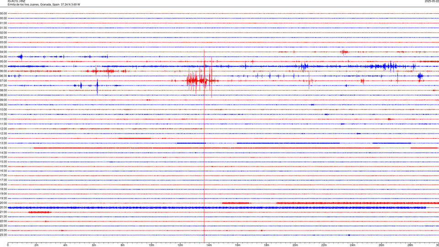
Task: Click the '13:00' time label
Action: pyautogui.click(x=3, y=138)
